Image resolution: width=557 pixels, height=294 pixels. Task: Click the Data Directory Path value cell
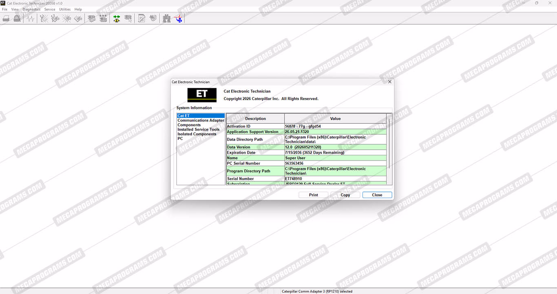335,139
